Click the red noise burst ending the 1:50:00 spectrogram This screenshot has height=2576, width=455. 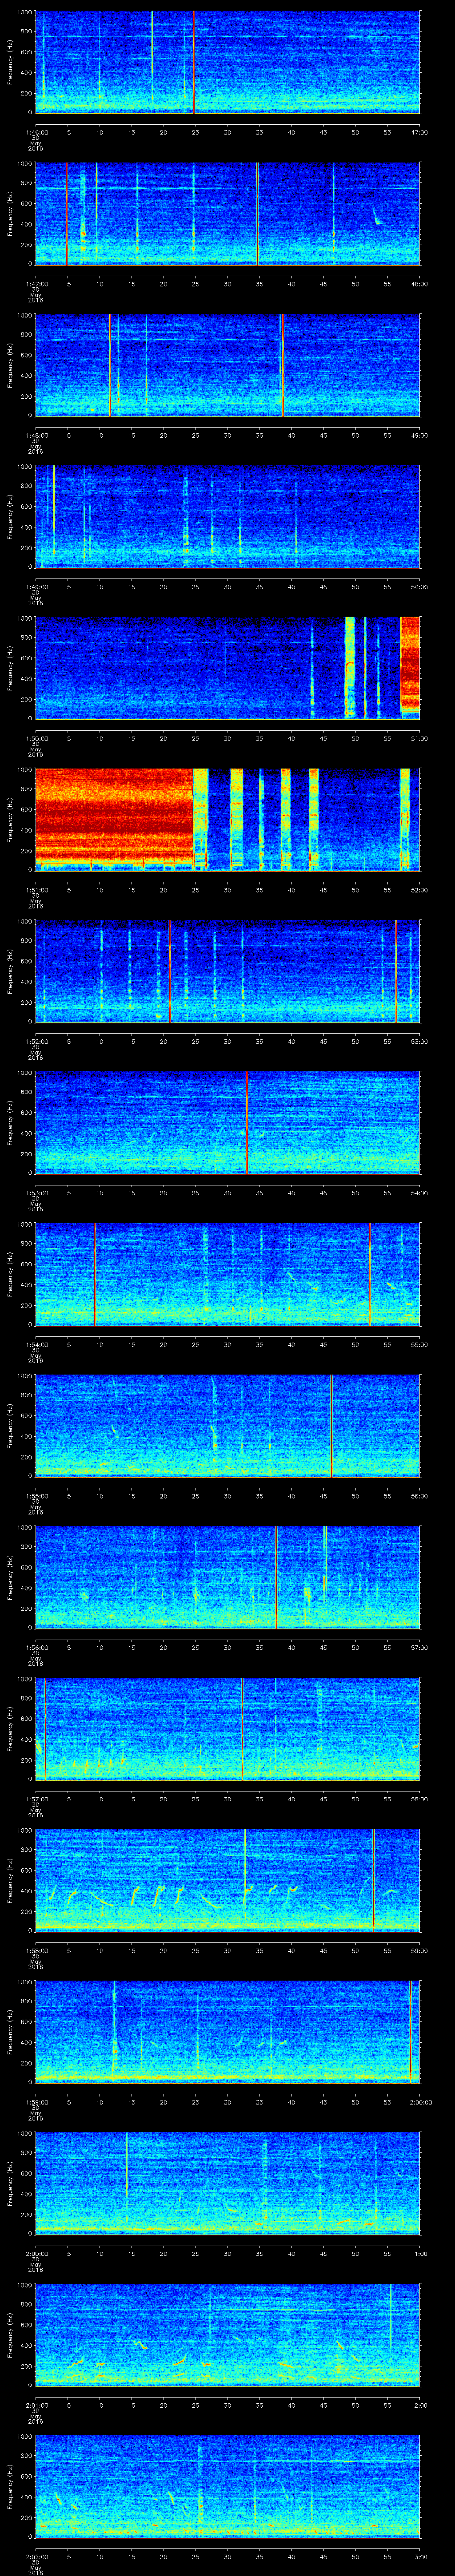tap(410, 665)
